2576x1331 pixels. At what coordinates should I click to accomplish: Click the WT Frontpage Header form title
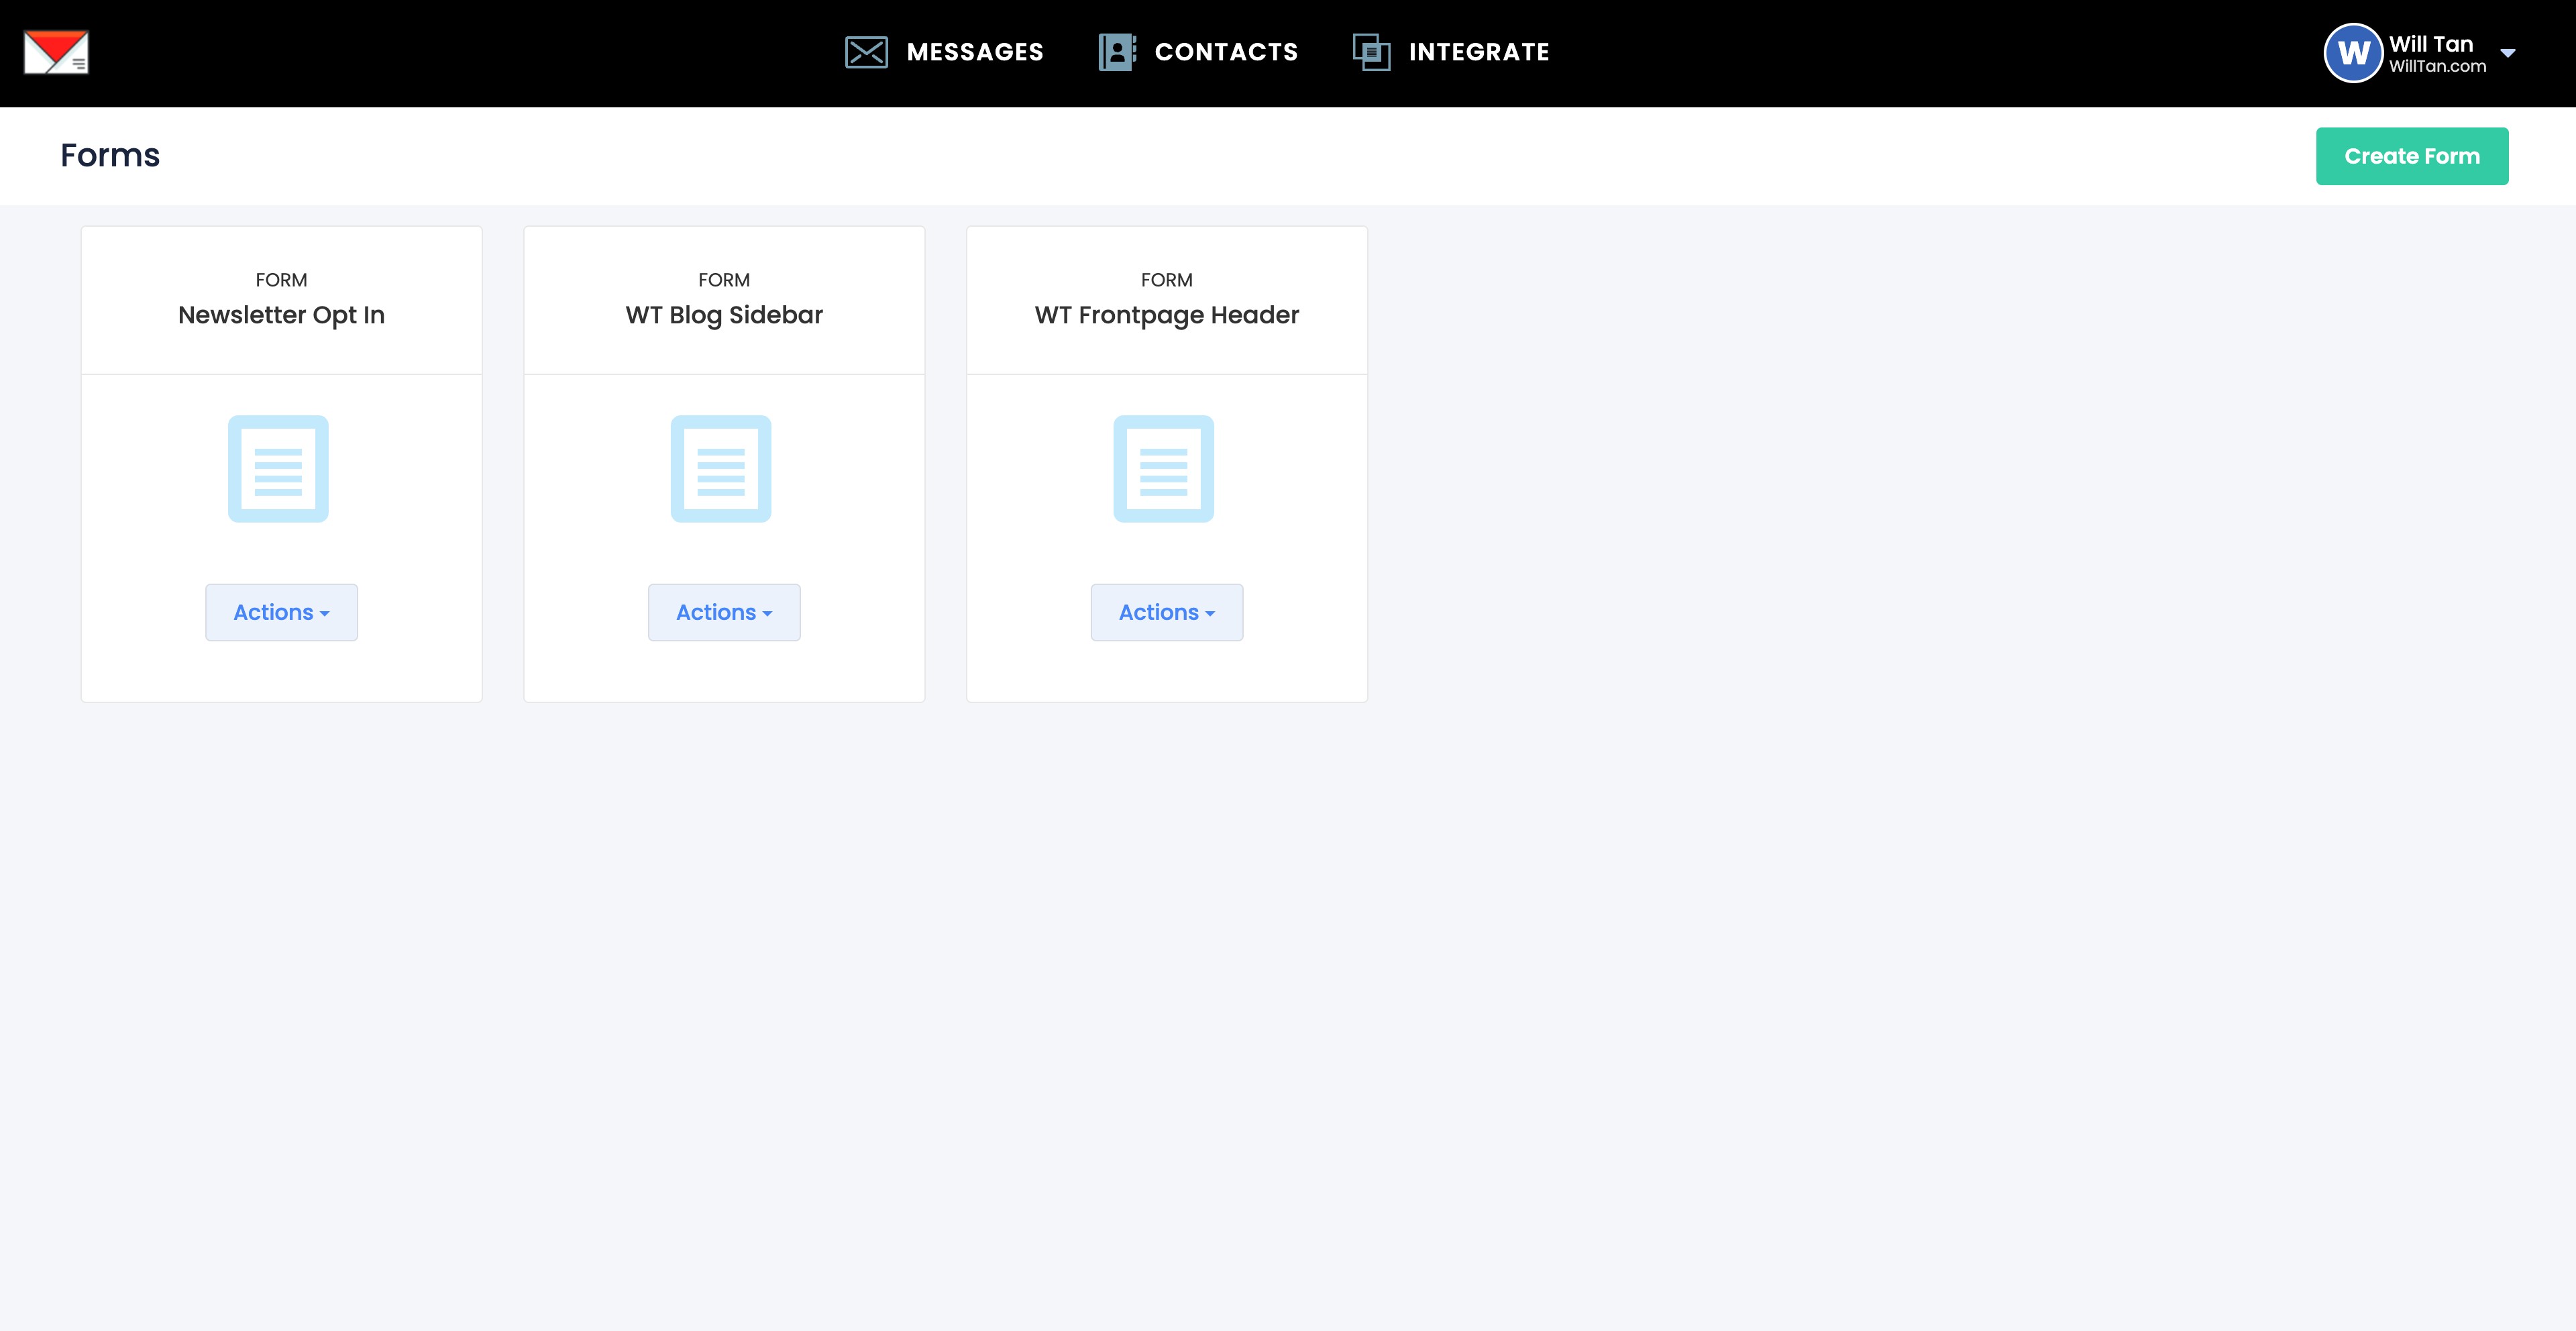coord(1166,315)
